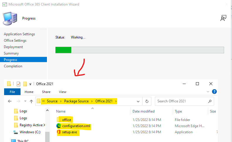Select the setup.exe Office application file
232x142 pixels.
(x=70, y=132)
